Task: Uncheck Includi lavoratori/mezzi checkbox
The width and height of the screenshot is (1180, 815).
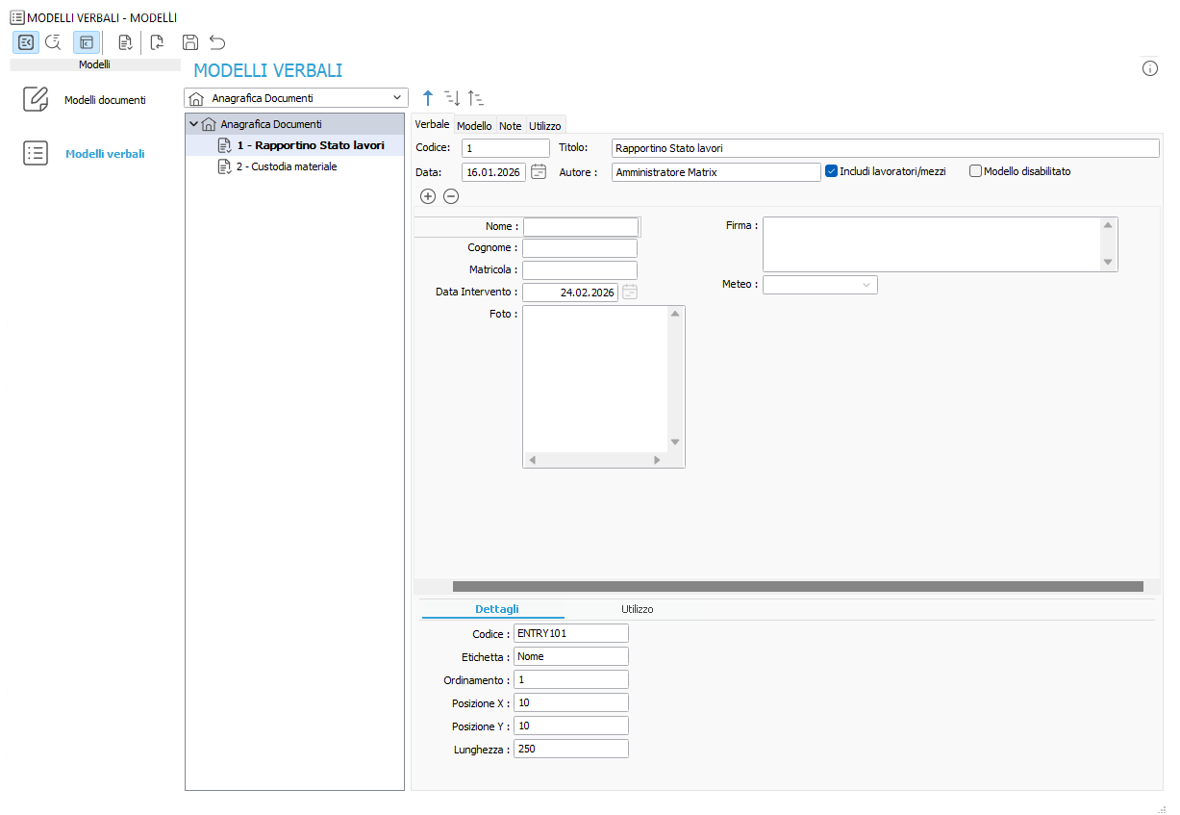Action: tap(832, 171)
